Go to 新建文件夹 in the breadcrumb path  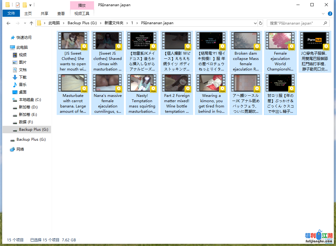tap(114, 23)
